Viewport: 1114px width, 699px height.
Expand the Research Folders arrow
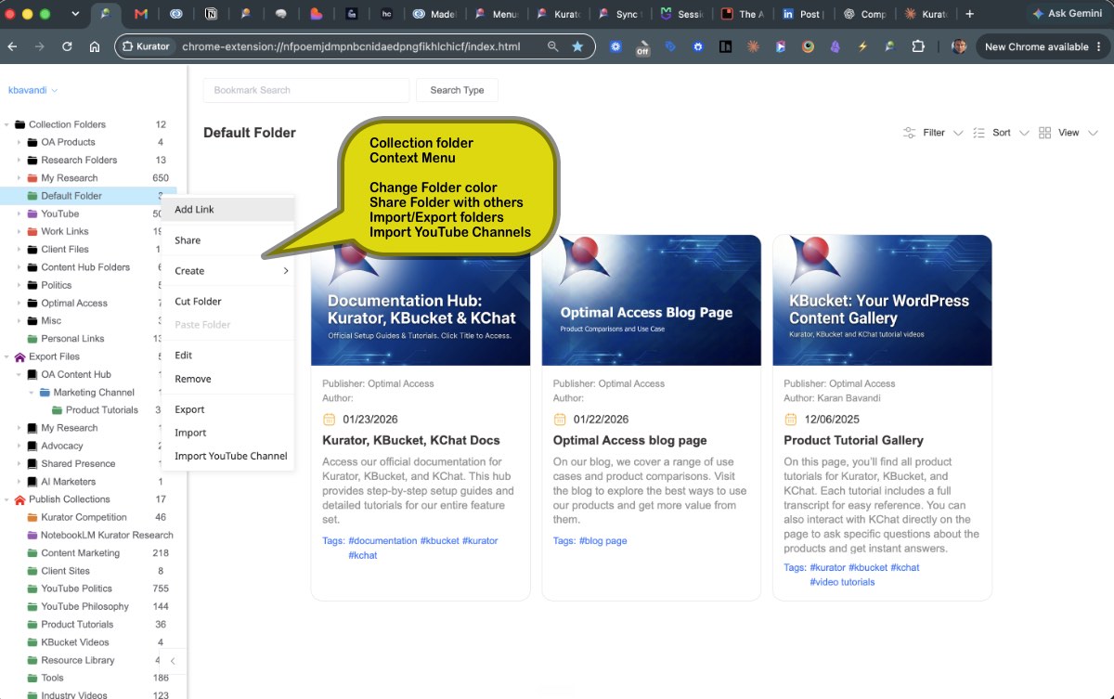click(x=19, y=160)
